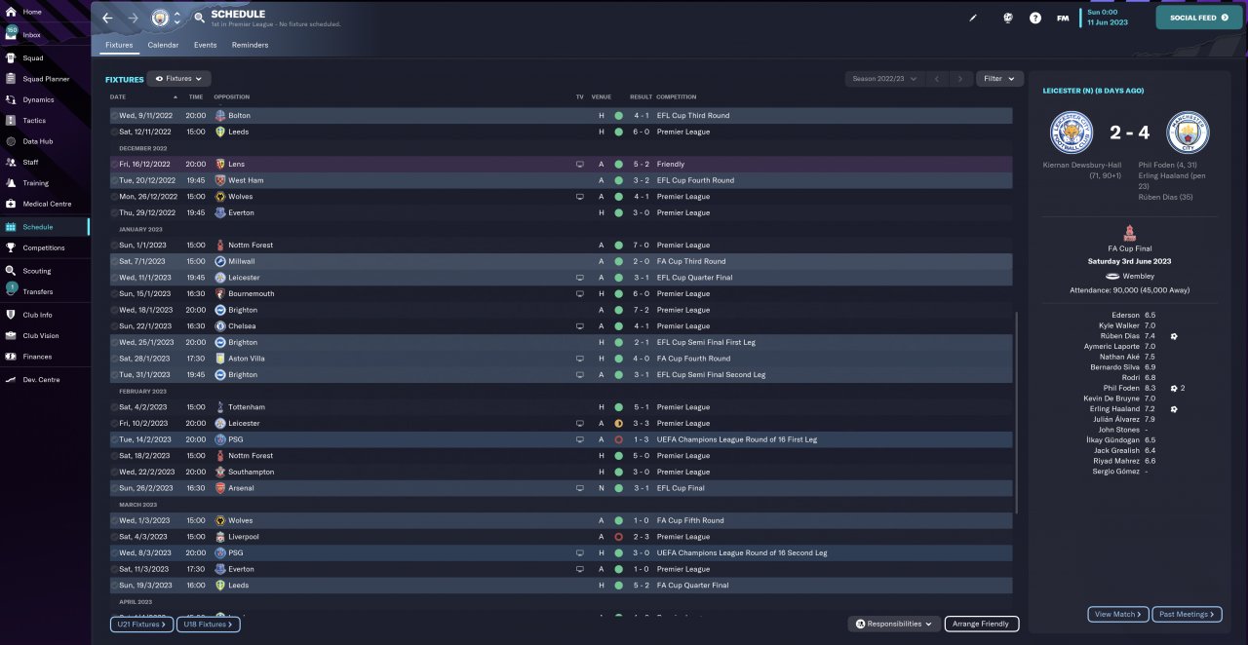Tick the Everton 29/12/2022 row checkbox

(114, 212)
